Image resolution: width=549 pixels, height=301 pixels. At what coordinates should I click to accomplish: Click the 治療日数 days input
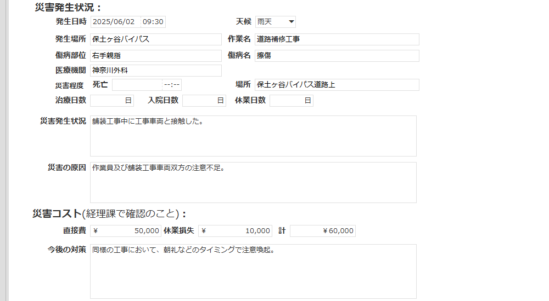[111, 101]
